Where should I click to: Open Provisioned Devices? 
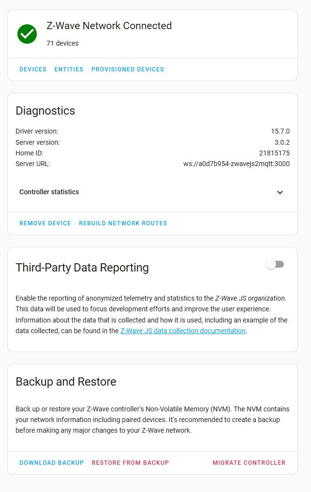128,69
